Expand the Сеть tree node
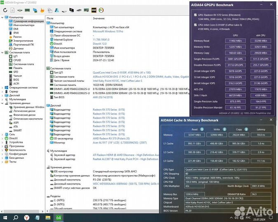 click(2, 134)
